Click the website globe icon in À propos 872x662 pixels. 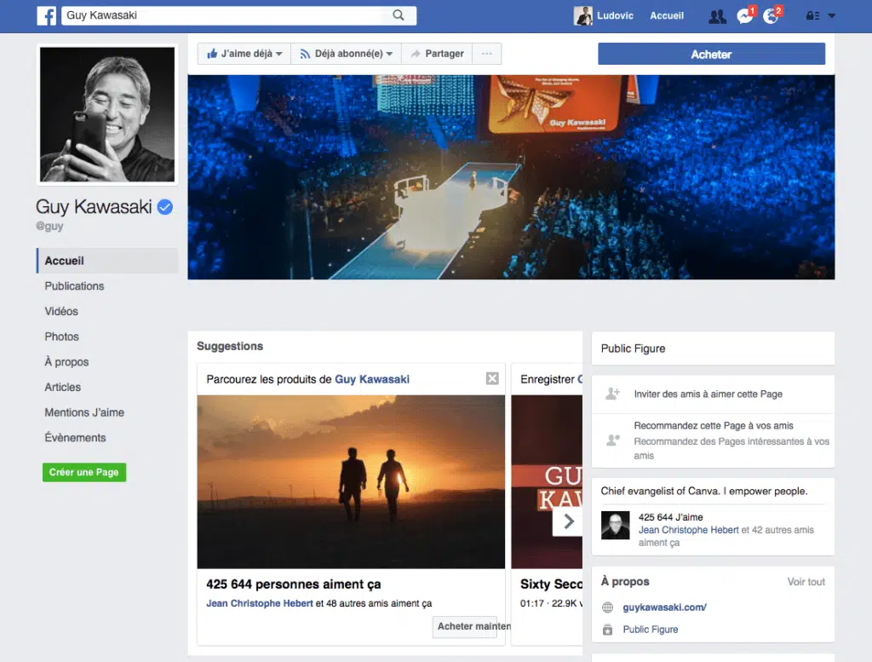607,607
